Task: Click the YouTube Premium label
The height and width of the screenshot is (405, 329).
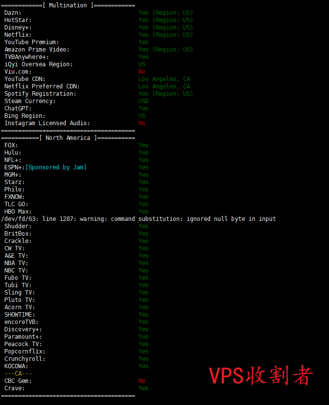Action: 32,42
